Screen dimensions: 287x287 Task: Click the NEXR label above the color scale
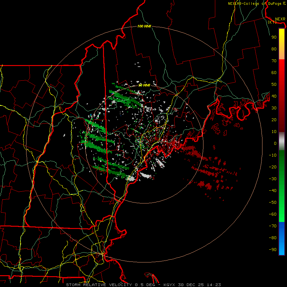pos(280,19)
